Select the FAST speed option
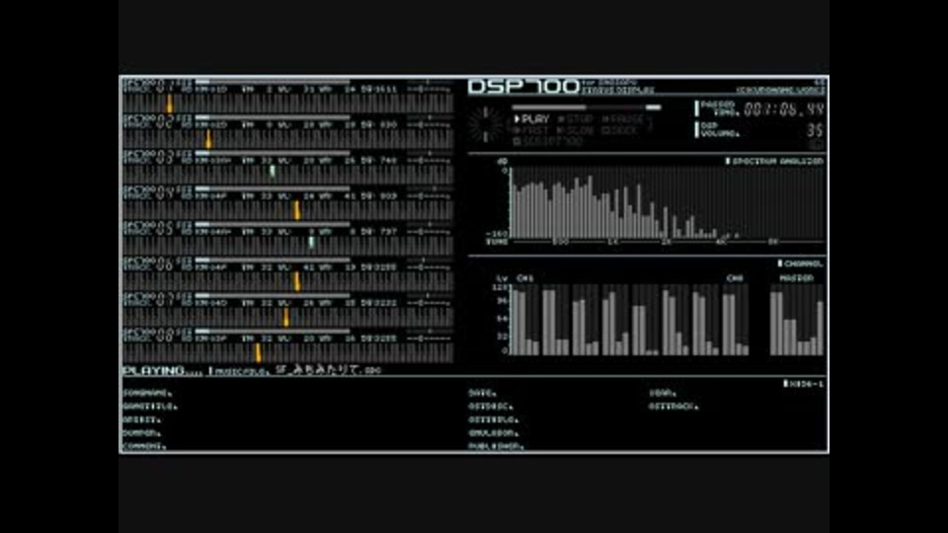 [531, 130]
